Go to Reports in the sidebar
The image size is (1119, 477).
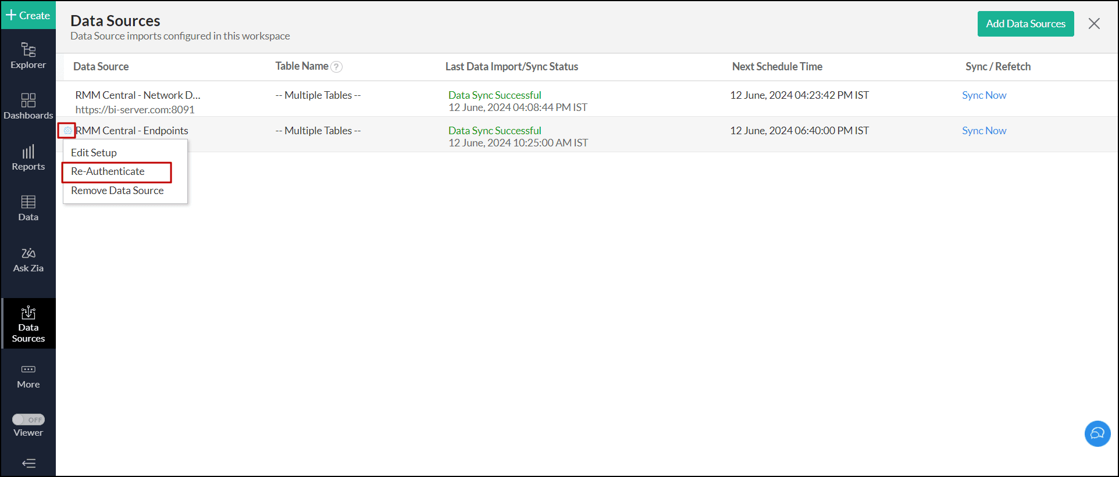28,157
